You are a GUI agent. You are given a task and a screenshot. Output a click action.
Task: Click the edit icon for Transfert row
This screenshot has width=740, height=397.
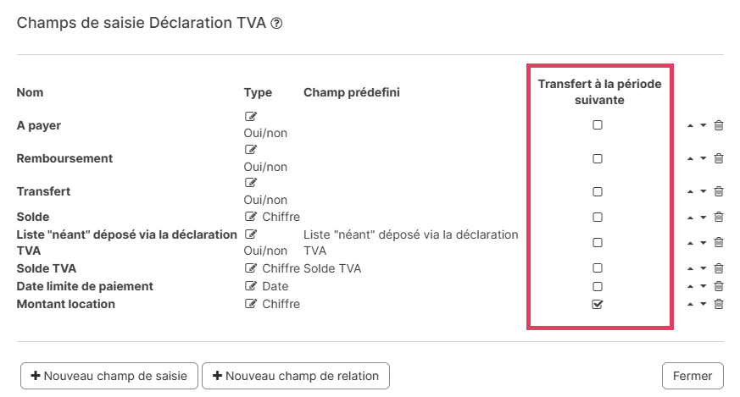250,183
